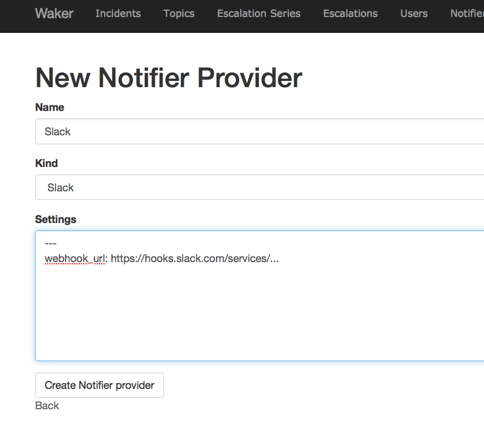
Task: Go to the Incidents page
Action: (118, 13)
